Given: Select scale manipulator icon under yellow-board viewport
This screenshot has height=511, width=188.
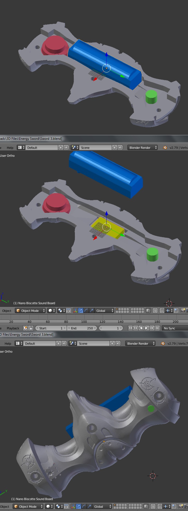Looking at the screenshot, I should point(92,310).
